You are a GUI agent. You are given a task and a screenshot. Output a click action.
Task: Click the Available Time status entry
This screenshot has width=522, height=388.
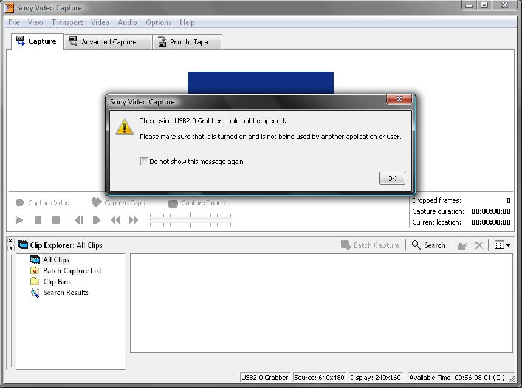(457, 378)
